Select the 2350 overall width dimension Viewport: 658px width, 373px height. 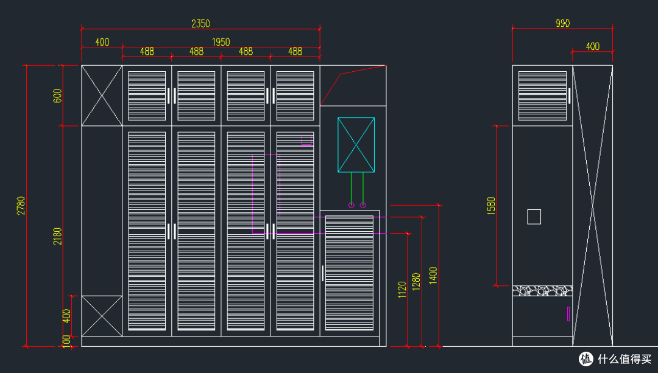(x=200, y=24)
